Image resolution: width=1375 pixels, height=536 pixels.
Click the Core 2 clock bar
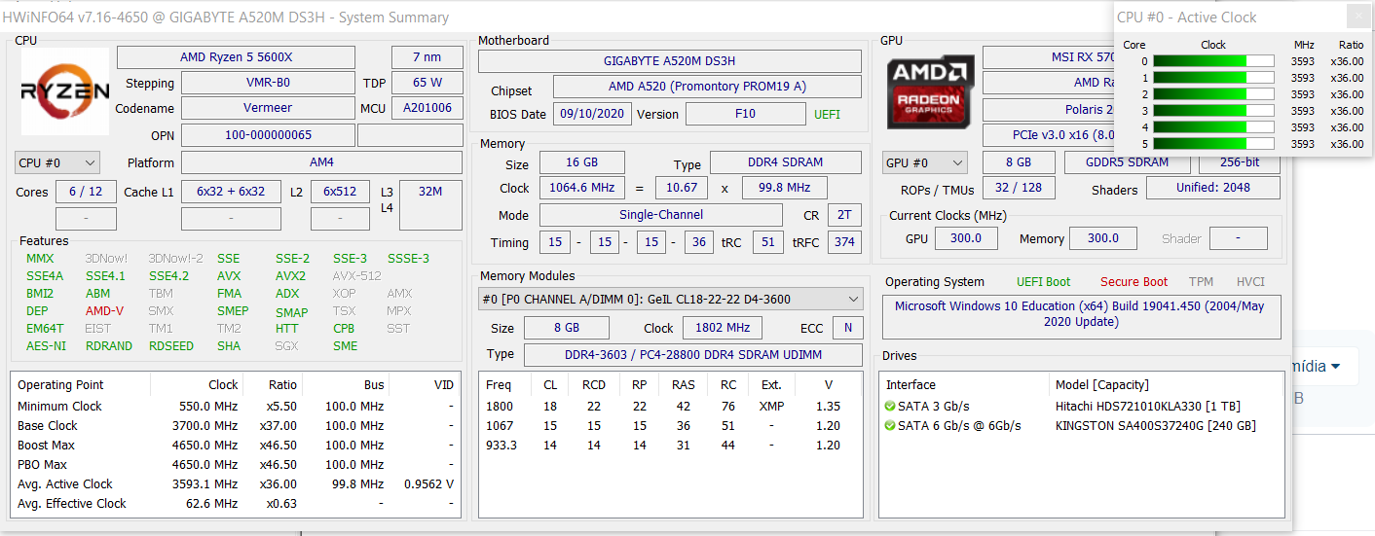click(x=1213, y=94)
